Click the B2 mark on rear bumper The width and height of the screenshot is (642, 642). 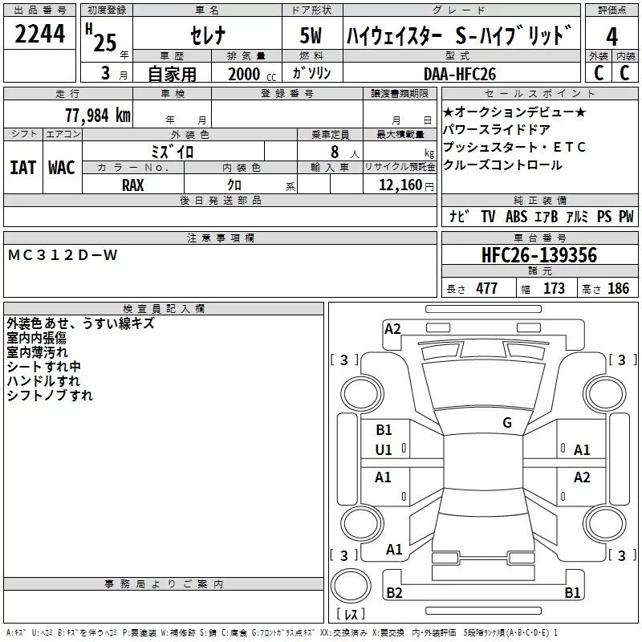(x=394, y=592)
